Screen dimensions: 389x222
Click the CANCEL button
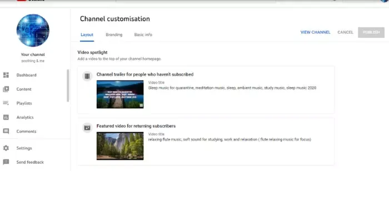(345, 32)
